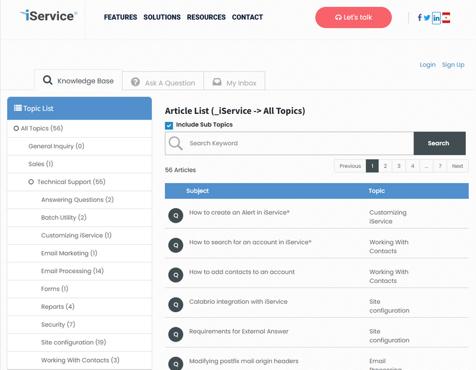Click Q icon beside add contacts article

pyautogui.click(x=176, y=275)
